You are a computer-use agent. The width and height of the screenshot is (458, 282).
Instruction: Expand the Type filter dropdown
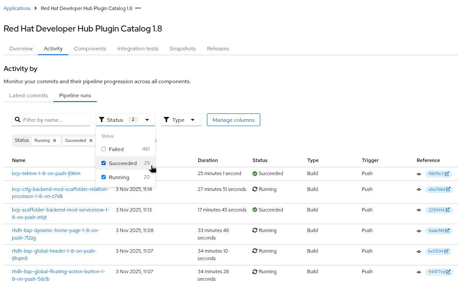[x=181, y=120]
